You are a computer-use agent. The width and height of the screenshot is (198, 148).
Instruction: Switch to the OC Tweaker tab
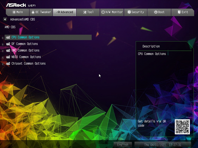(41, 12)
